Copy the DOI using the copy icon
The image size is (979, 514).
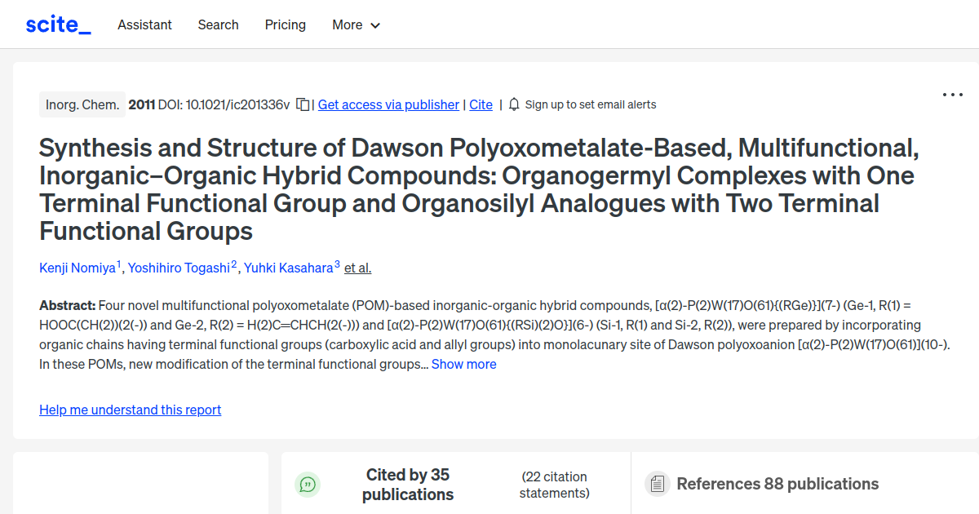point(301,104)
